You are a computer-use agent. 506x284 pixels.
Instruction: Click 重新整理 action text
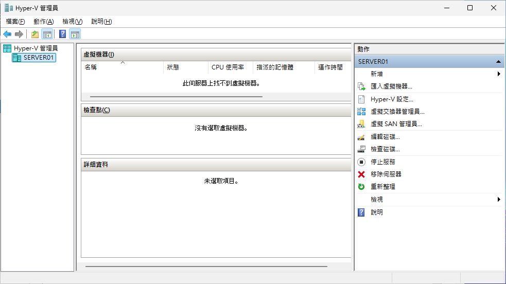tap(383, 187)
